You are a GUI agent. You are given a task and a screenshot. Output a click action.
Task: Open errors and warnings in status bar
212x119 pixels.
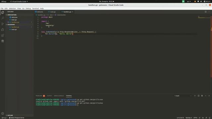[x=4, y=118]
